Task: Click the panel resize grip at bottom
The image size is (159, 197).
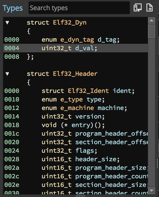Action: pyautogui.click(x=80, y=196)
